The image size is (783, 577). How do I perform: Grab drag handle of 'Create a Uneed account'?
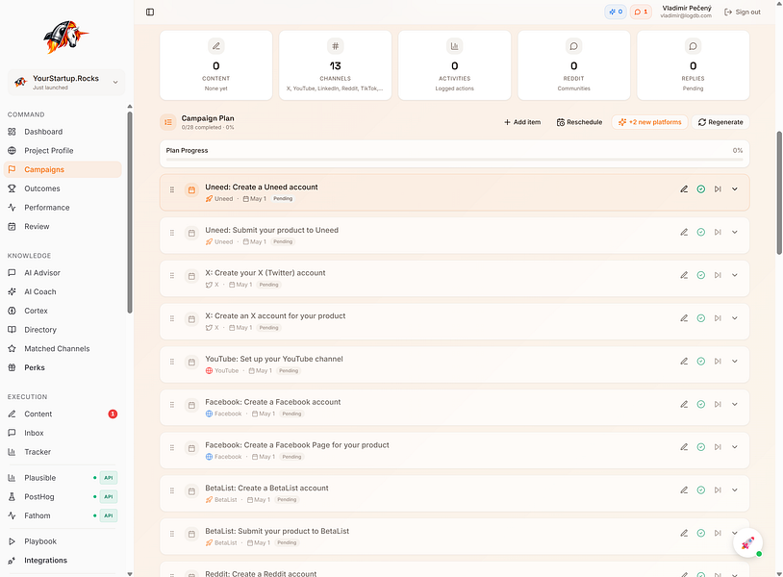point(172,189)
